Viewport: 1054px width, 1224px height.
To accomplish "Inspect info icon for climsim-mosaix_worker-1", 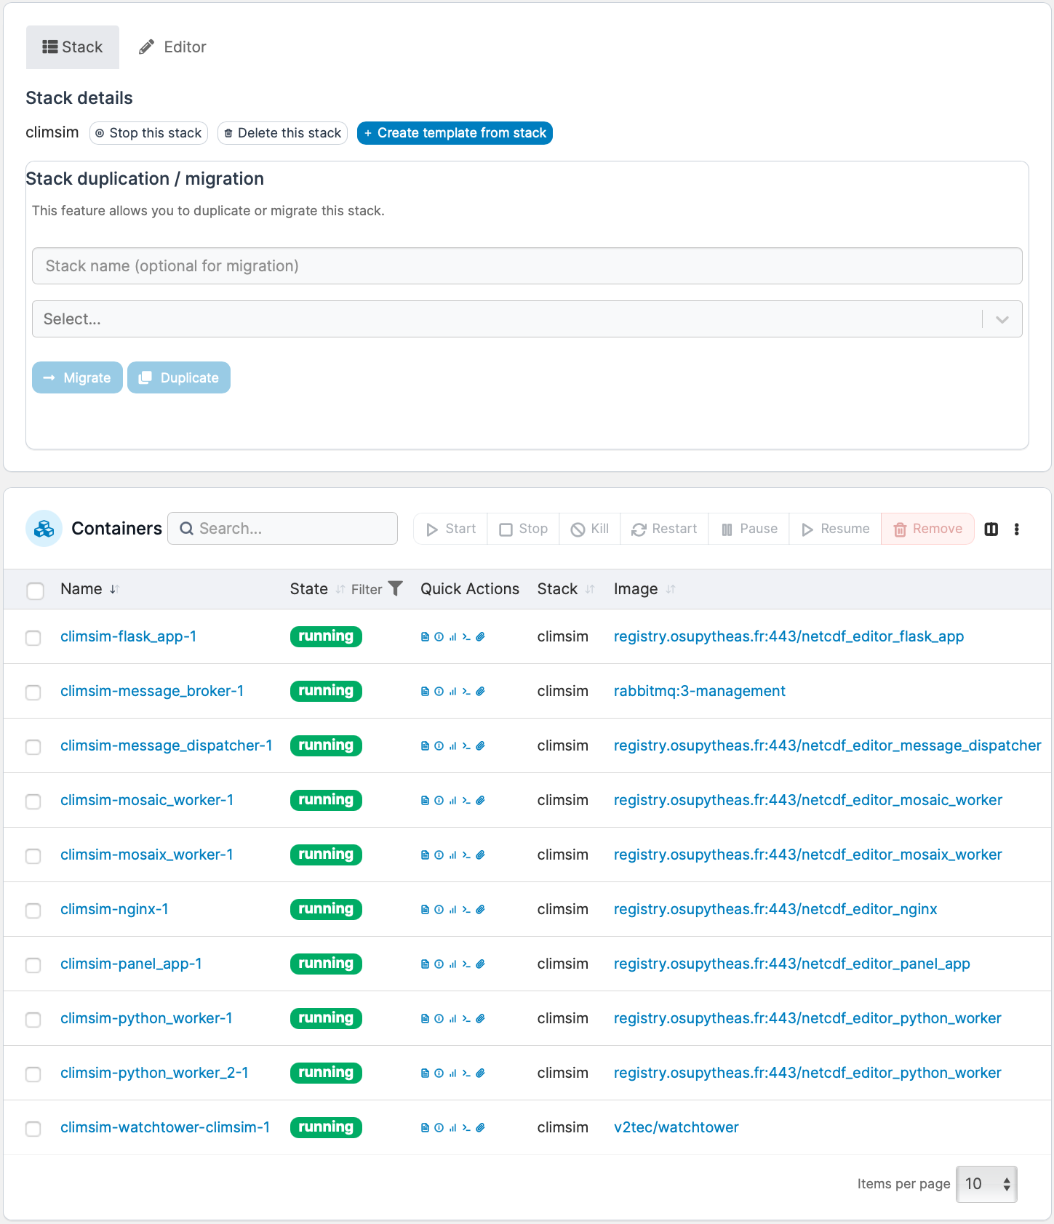I will (439, 855).
